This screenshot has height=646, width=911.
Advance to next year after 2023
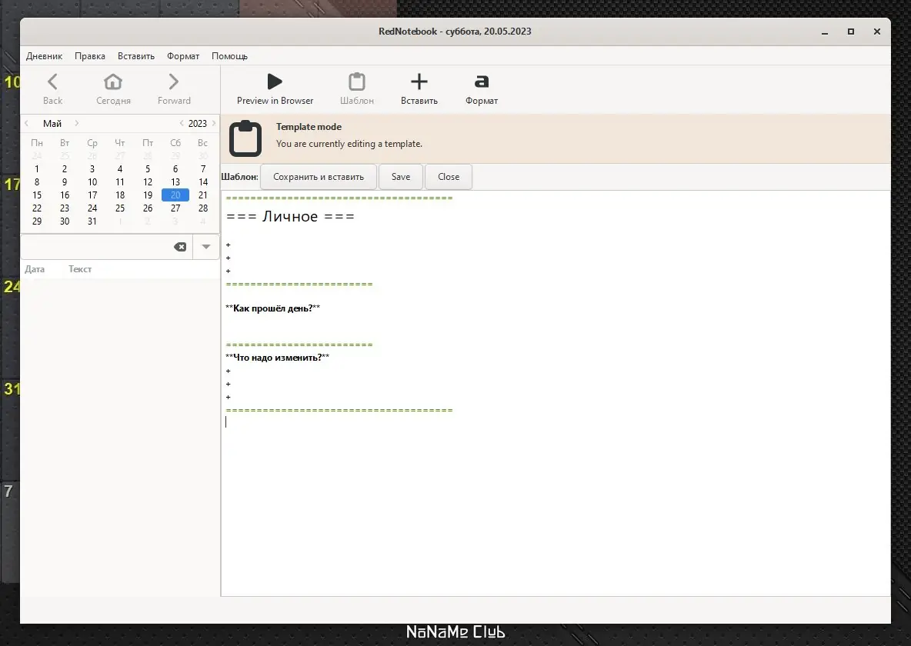213,123
